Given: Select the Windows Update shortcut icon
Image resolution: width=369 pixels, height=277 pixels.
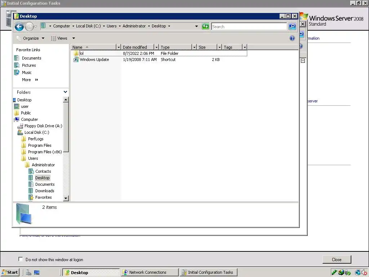Looking at the screenshot, I should point(76,60).
